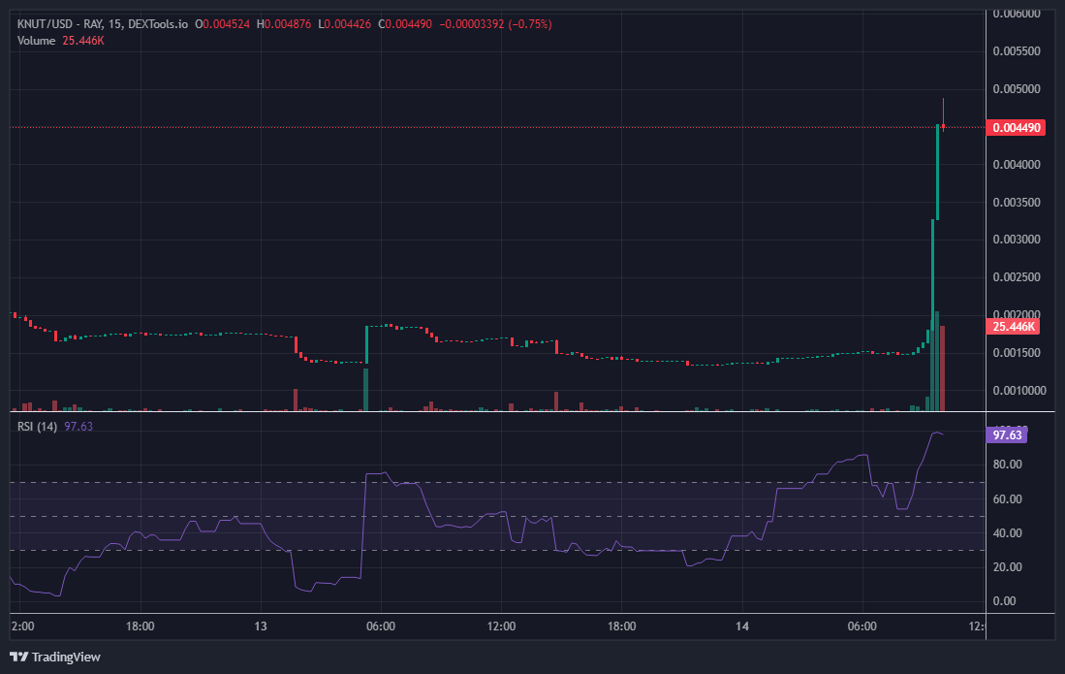Click the 0.001500 price axis label
Viewport: 1065px width, 674px height.
click(x=1017, y=353)
